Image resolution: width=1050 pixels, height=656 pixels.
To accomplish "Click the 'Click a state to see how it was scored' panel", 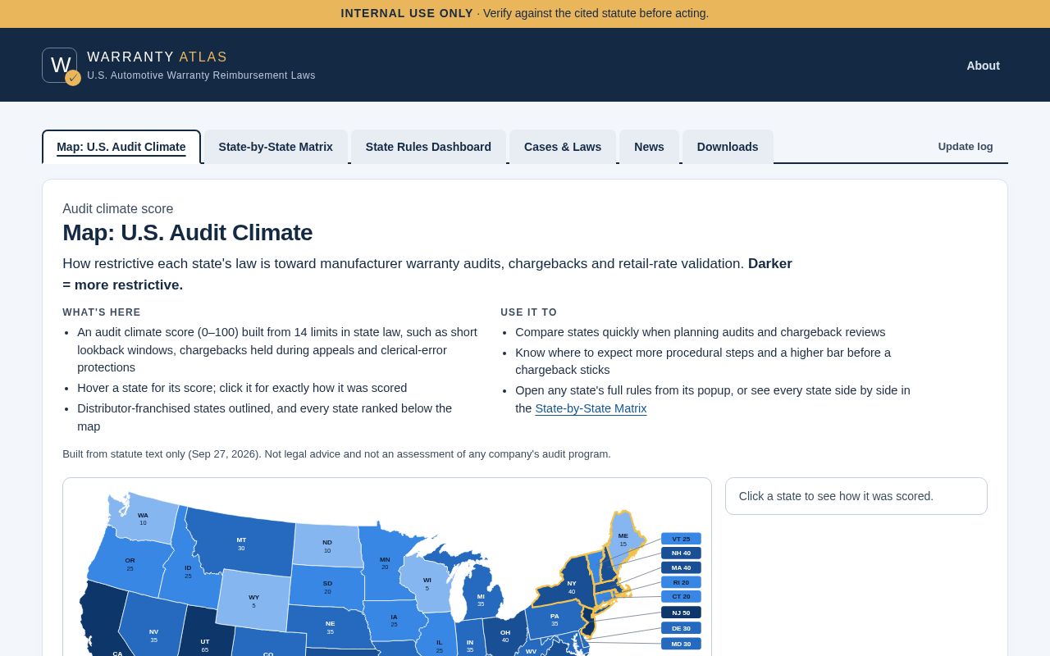I will (856, 496).
